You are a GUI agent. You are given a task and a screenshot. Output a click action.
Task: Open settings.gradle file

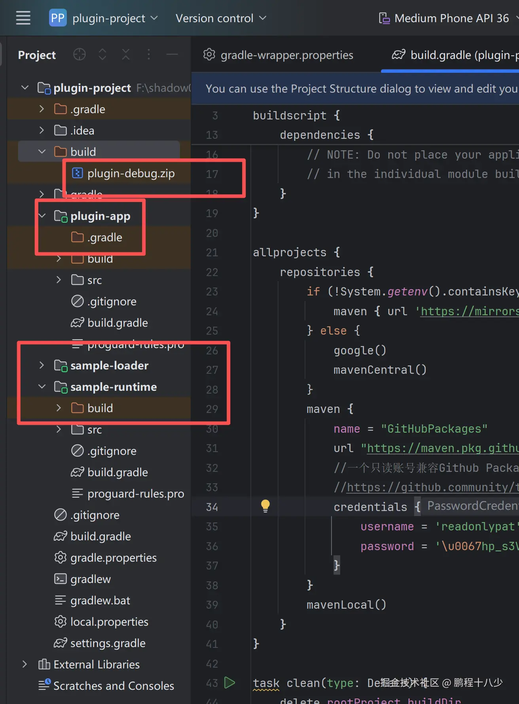click(x=108, y=643)
